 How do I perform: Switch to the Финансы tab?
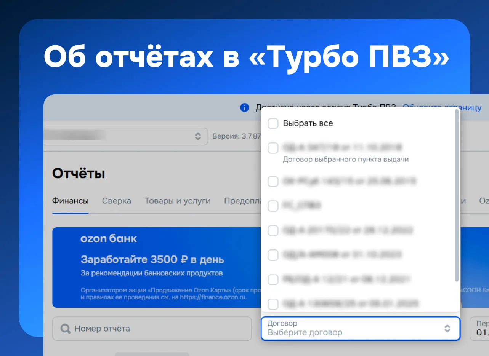pyautogui.click(x=70, y=201)
